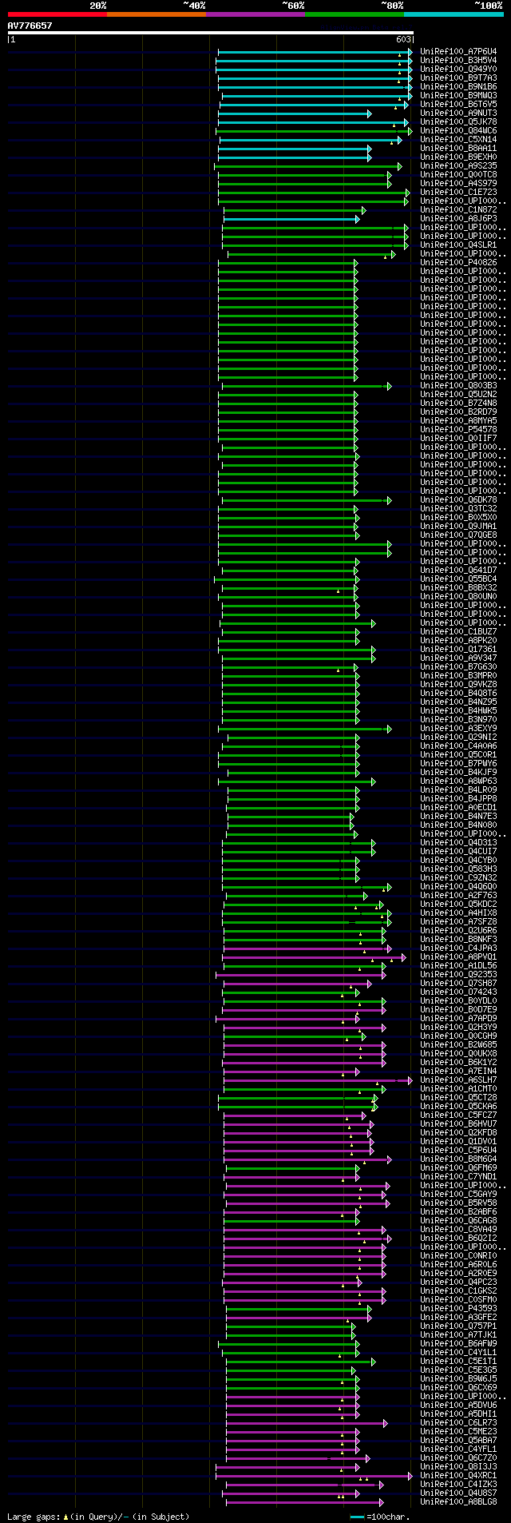
Task: Select the query name AV776657
Action: coord(30,26)
